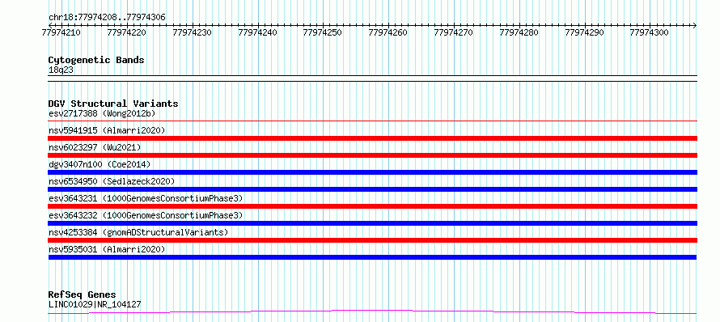The height and width of the screenshot is (322, 720).
Task: Click ruler position 77974250
Action: point(323,33)
